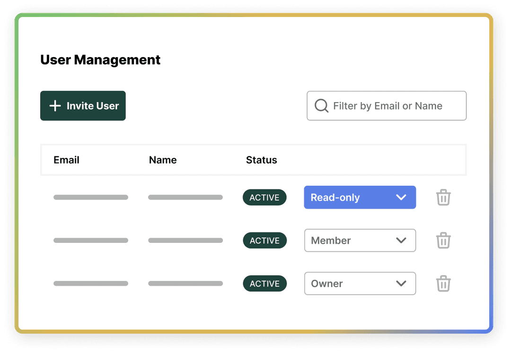Image resolution: width=511 pixels, height=353 pixels.
Task: Click the Invite User button
Action: pos(83,105)
